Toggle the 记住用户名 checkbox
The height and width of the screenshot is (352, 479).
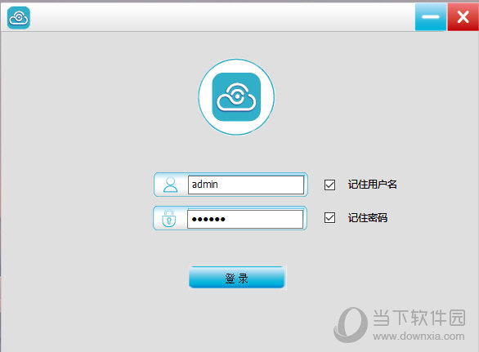pyautogui.click(x=329, y=185)
